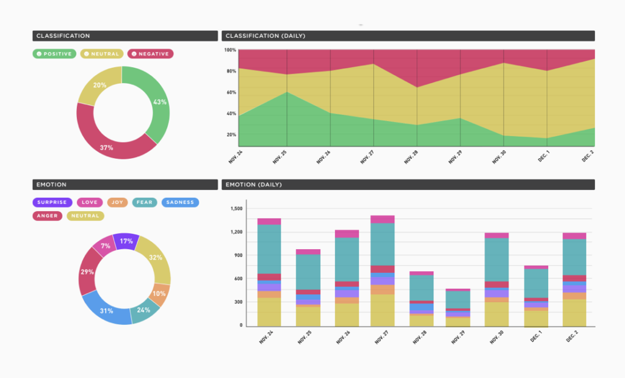Viewport: 625px width, 378px height.
Task: Click the FEAR legend pill
Action: (x=144, y=202)
